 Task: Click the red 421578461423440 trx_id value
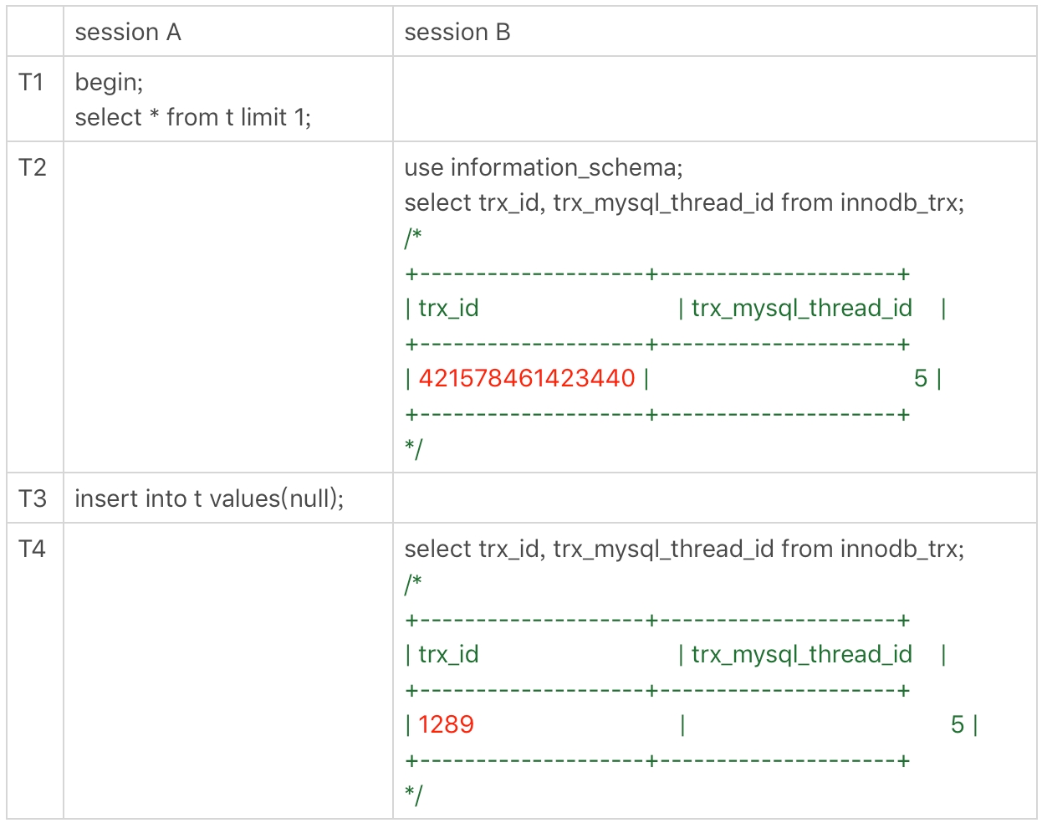tap(527, 378)
